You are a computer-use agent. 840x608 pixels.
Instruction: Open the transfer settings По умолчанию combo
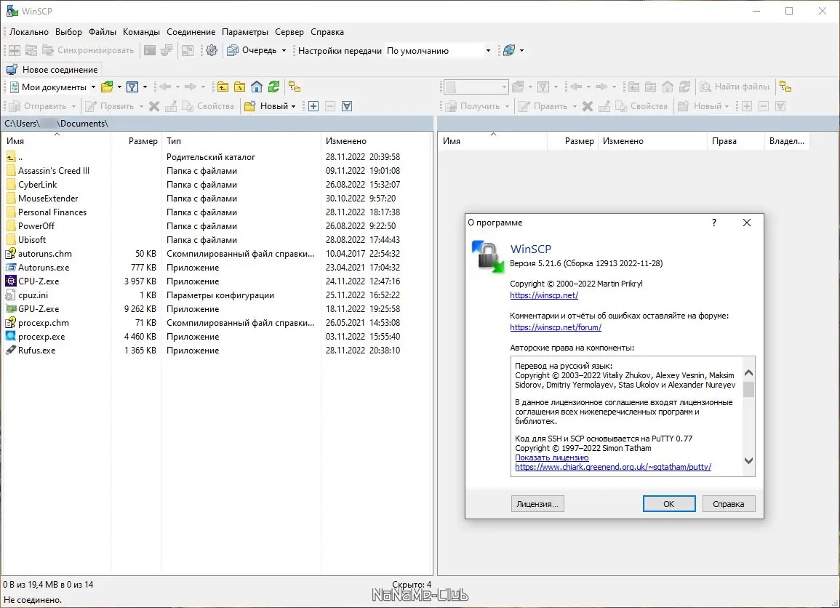(488, 51)
